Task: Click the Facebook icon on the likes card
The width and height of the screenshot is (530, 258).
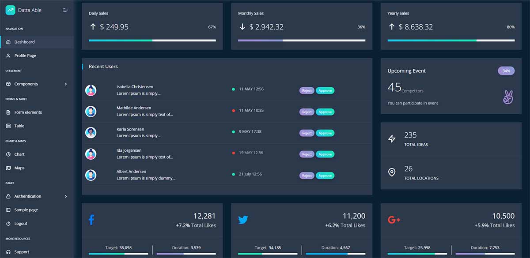Action: [91, 219]
